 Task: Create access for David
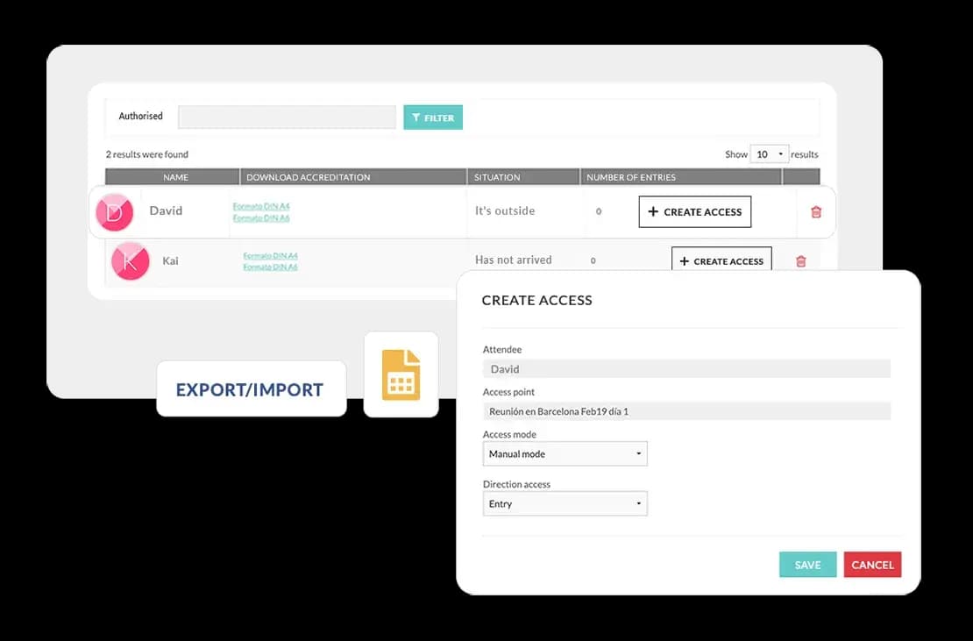pos(695,211)
